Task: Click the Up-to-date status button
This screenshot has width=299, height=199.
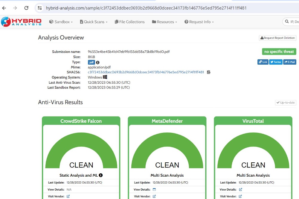Action: tap(286, 103)
